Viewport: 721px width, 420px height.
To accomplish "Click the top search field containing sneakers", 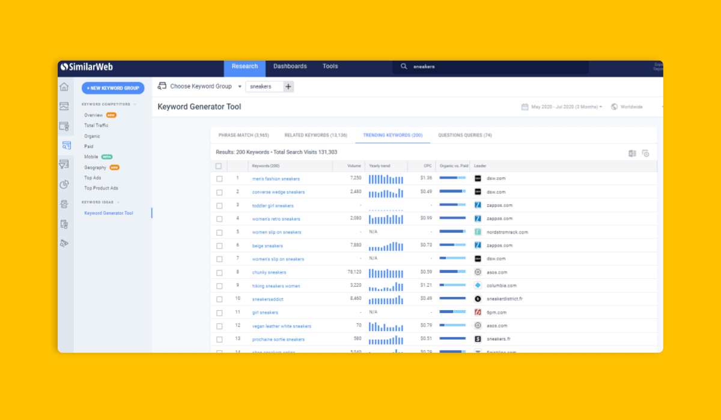I will [493, 67].
